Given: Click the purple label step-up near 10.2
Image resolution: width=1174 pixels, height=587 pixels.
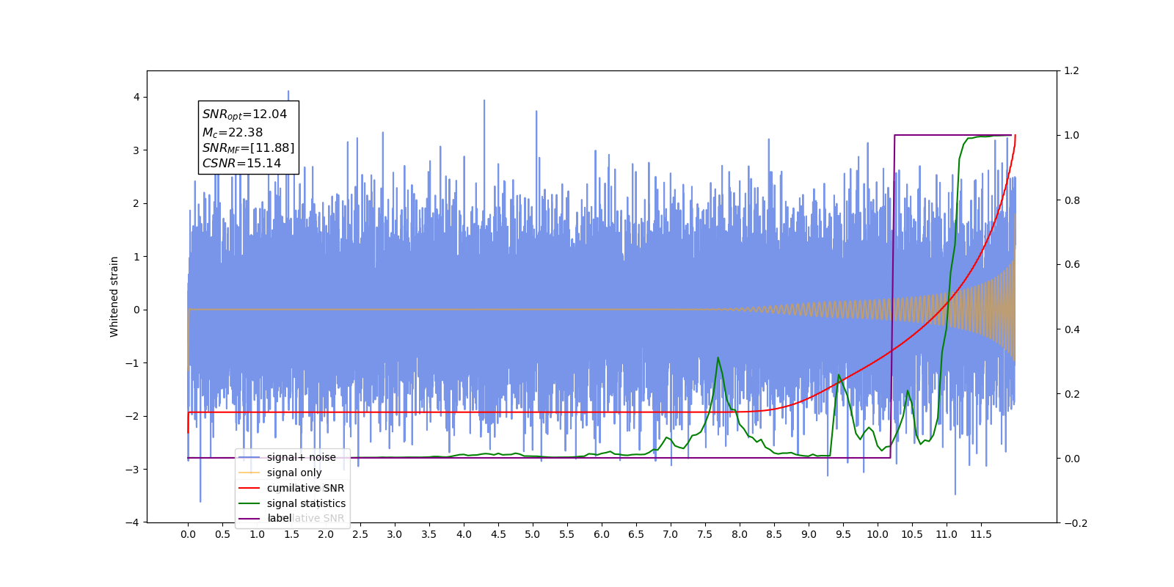Looking at the screenshot, I should [x=892, y=296].
